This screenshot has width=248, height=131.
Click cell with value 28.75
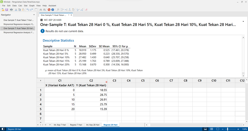pos(91,95)
